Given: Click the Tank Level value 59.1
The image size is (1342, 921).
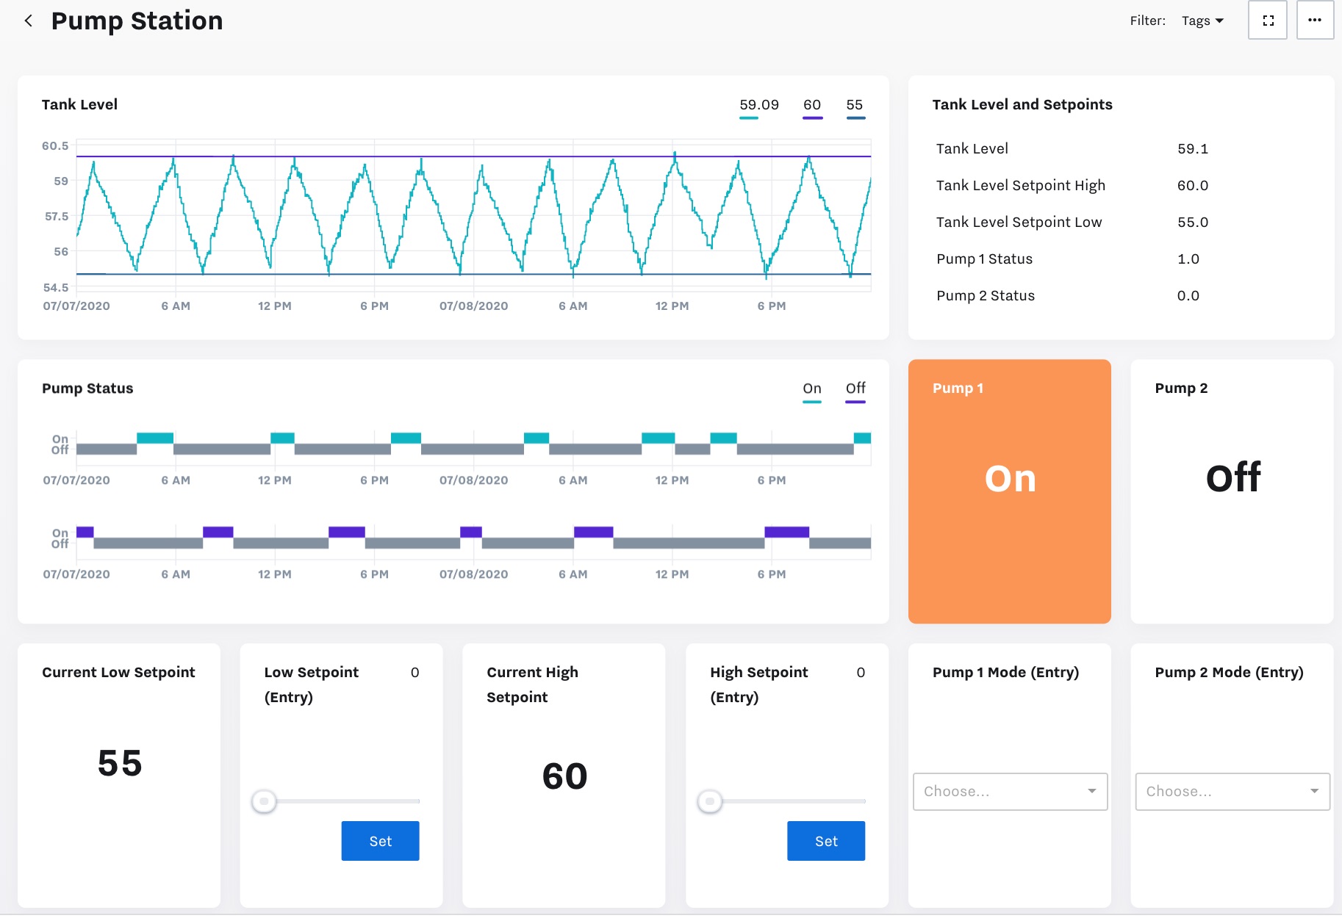Looking at the screenshot, I should (1192, 149).
